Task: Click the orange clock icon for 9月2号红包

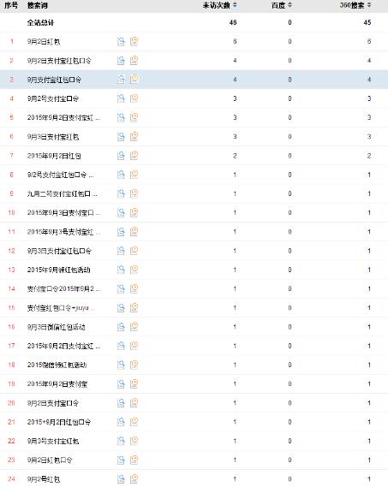Action: click(x=134, y=479)
